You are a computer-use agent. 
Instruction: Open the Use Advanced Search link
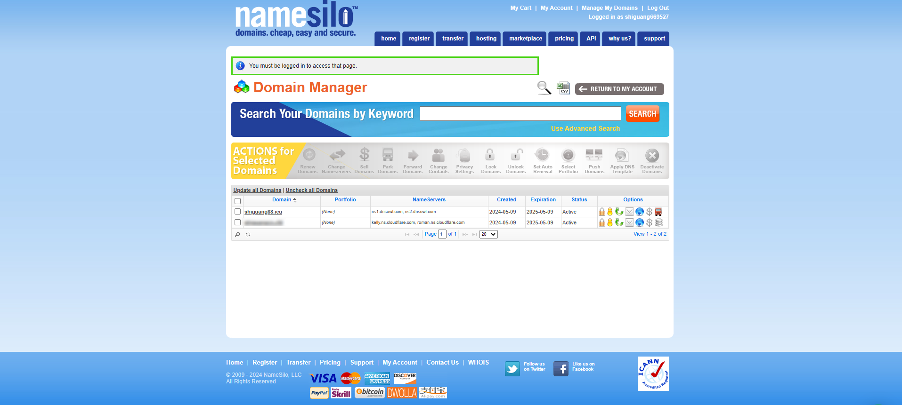coord(585,128)
